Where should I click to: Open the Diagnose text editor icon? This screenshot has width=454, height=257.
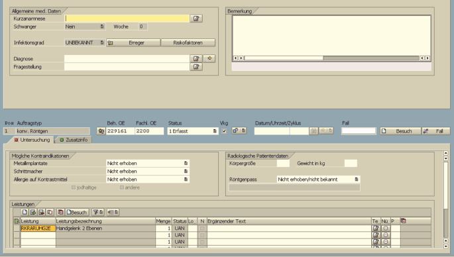click(196, 59)
